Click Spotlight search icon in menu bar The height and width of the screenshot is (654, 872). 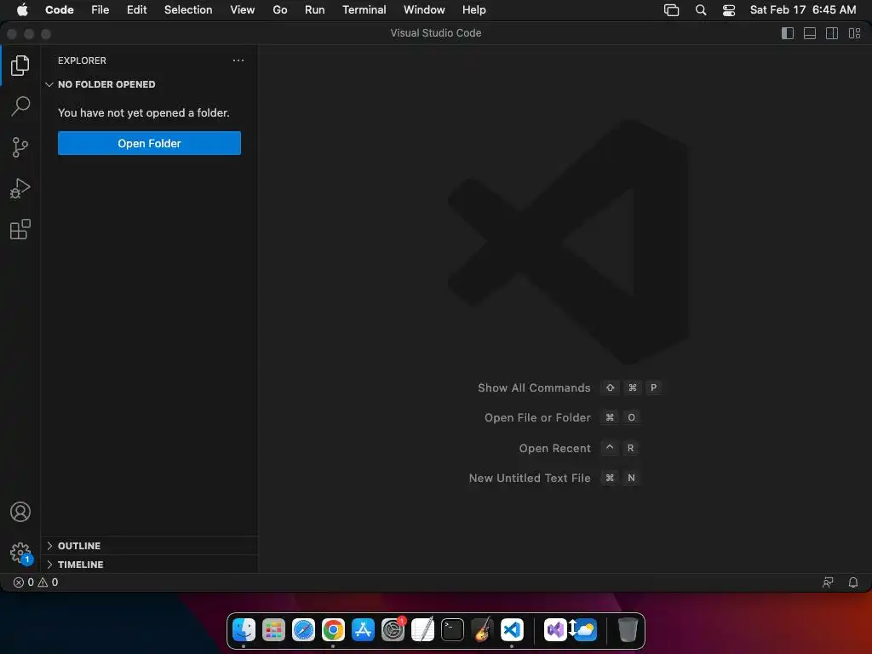(701, 10)
